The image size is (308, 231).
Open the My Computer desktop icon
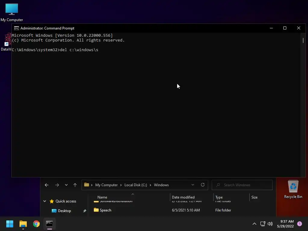[x=12, y=12]
